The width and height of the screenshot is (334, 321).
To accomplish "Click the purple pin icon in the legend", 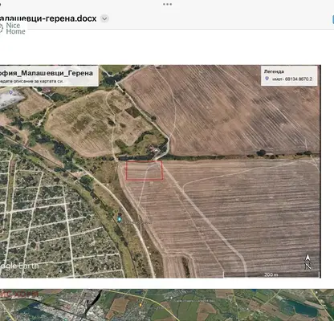I will point(267,79).
